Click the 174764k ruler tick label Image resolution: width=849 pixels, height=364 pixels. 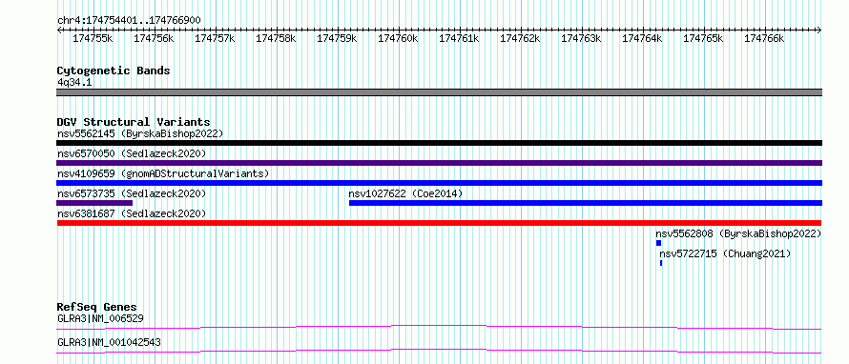point(642,38)
